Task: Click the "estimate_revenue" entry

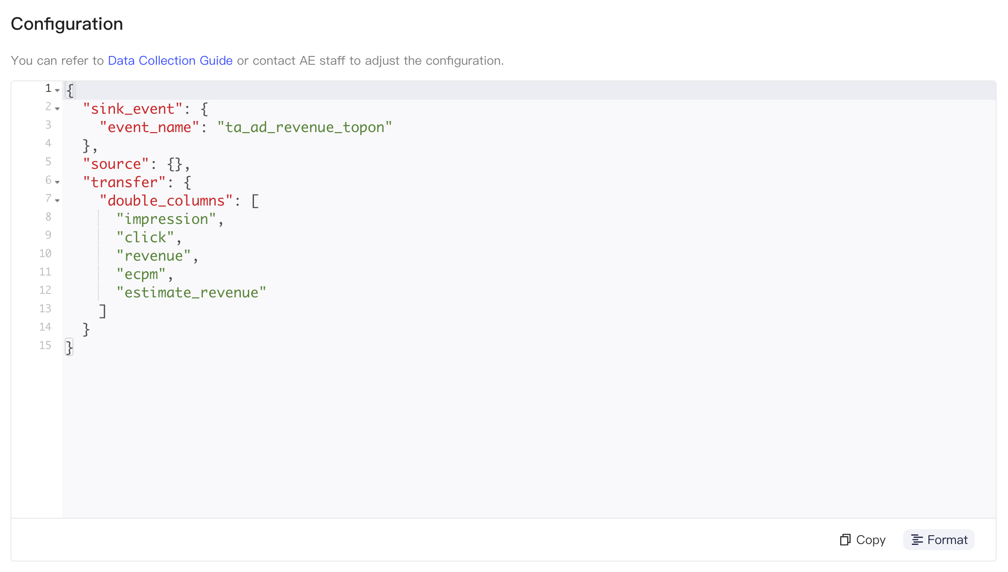Action: pyautogui.click(x=191, y=293)
